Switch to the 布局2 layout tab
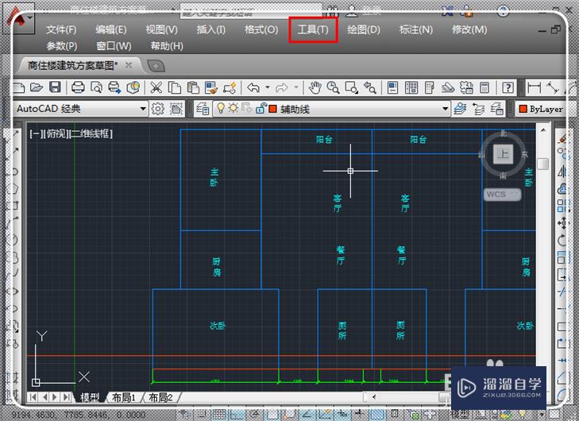 pos(160,398)
